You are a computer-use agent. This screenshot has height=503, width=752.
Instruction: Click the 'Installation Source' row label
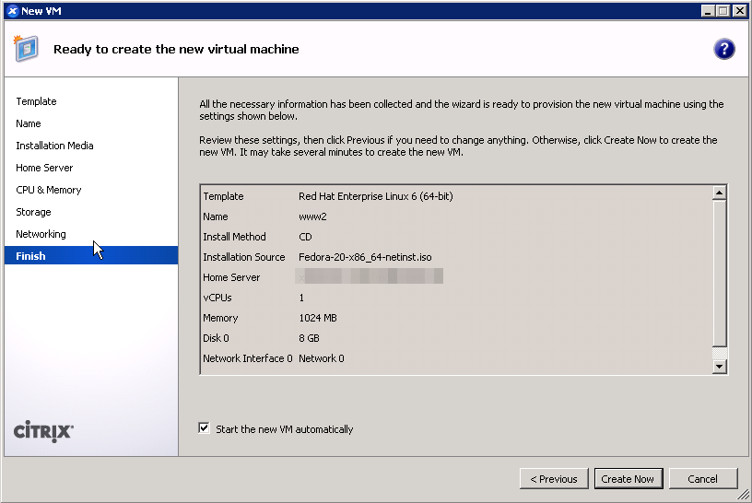(244, 257)
